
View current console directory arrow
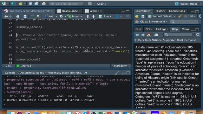(86, 73)
